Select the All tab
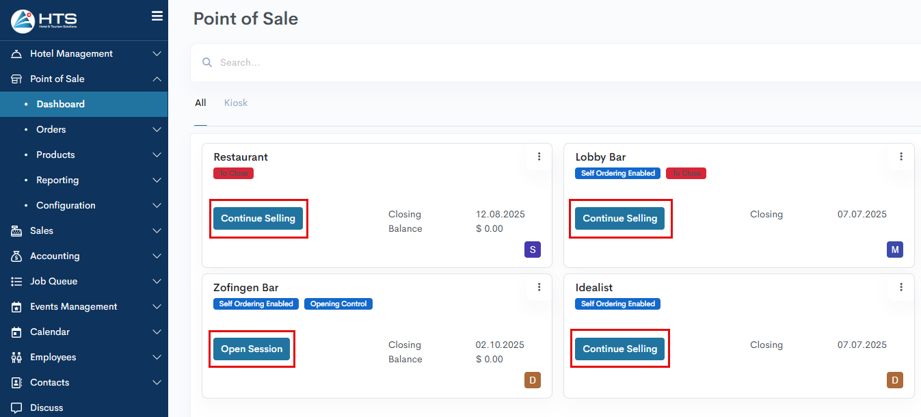 coord(200,103)
